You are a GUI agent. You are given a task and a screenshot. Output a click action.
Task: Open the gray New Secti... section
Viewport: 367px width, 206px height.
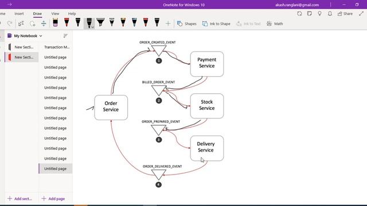point(22,47)
